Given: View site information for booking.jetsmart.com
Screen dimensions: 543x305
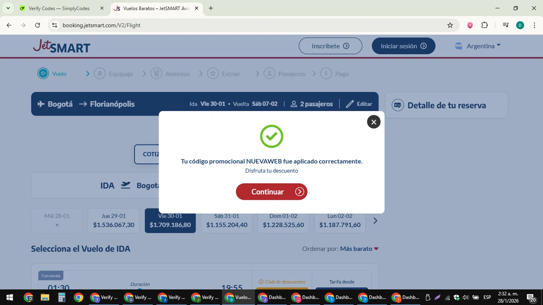Looking at the screenshot, I should coord(55,25).
